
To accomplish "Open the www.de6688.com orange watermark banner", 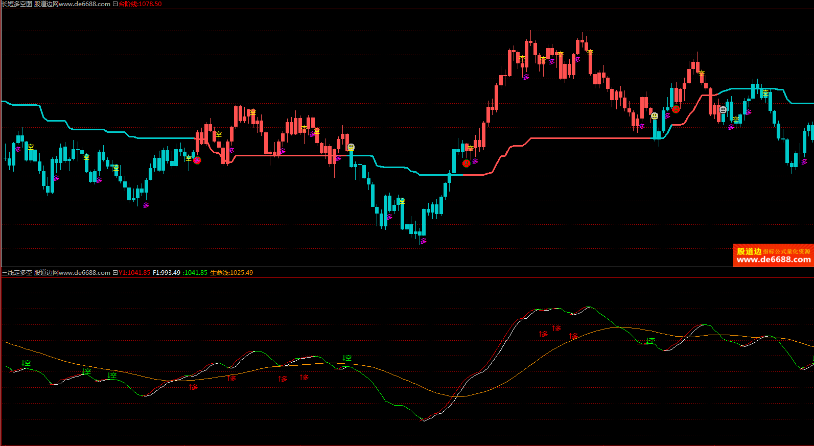I will 773,255.
